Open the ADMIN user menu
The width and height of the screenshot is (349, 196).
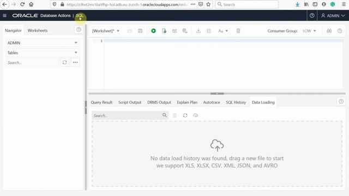(333, 16)
